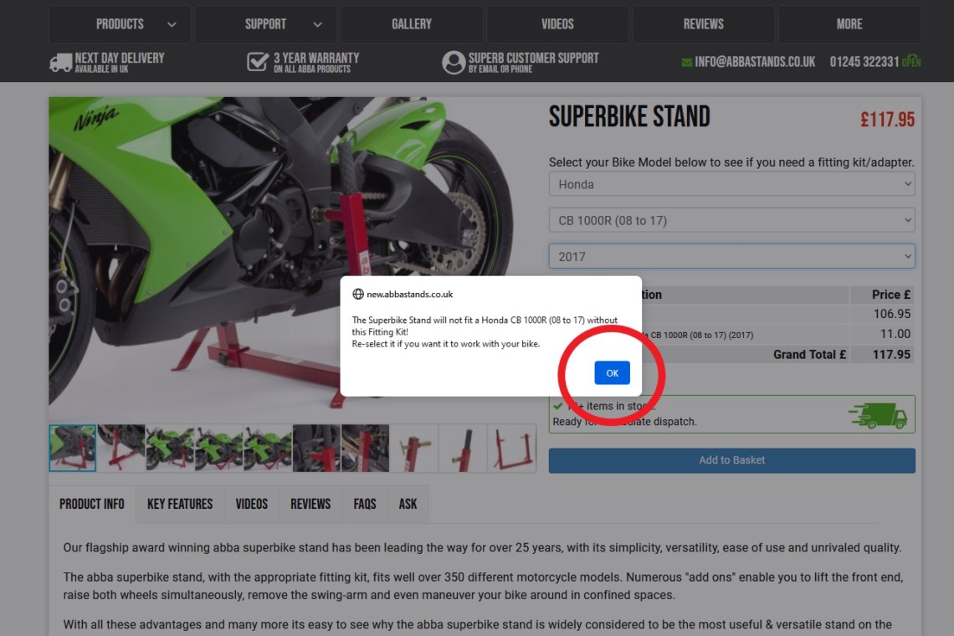This screenshot has height=636, width=954.
Task: Click the Add to Basket button
Action: pos(732,461)
